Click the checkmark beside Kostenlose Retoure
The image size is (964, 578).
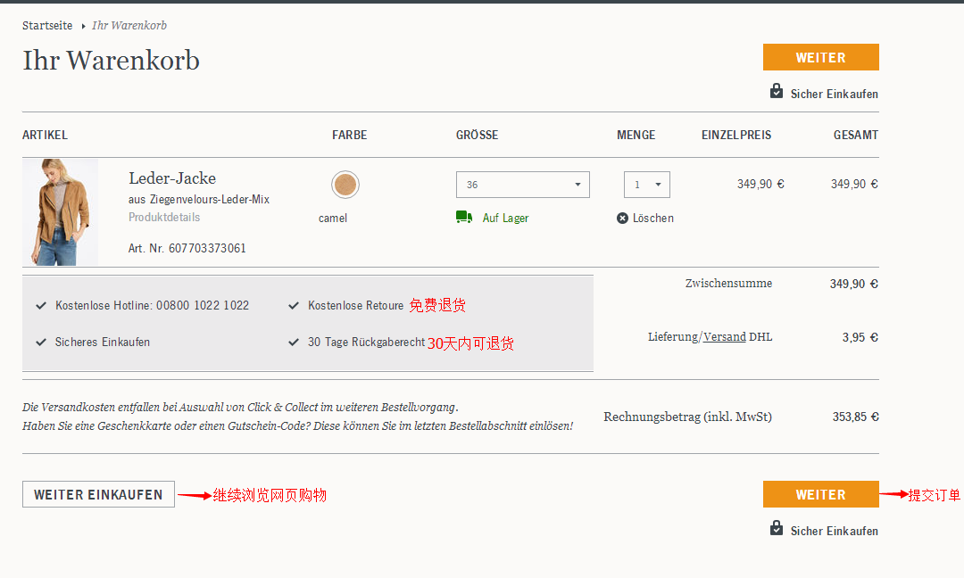(294, 306)
